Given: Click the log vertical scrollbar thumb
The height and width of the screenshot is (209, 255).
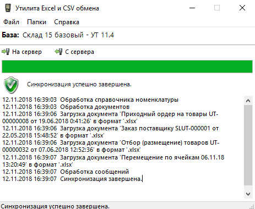Looking at the screenshot, I should tap(248, 145).
